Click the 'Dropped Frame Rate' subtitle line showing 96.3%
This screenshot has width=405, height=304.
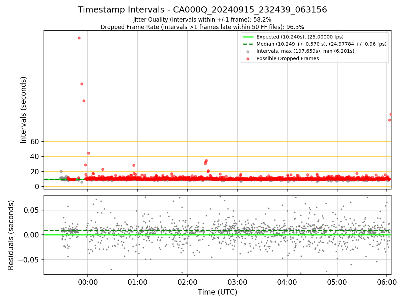[202, 27]
